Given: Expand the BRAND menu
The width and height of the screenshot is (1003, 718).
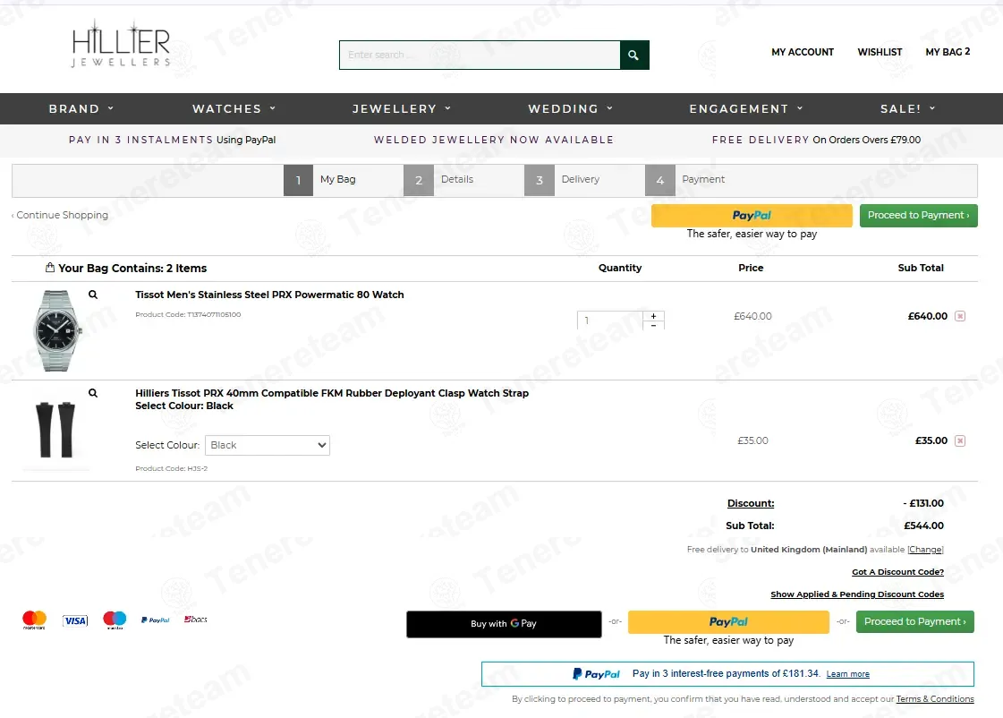Looking at the screenshot, I should [x=81, y=109].
